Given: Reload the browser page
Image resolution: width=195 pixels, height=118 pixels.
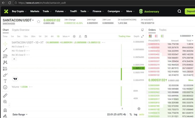Looking at the screenshot, I should click(9, 3).
